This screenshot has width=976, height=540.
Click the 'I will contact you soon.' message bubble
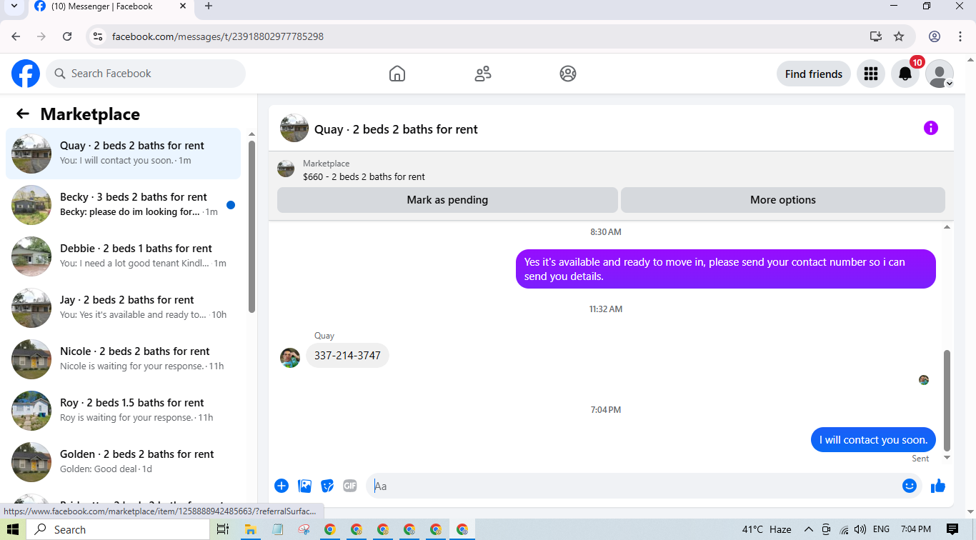tap(873, 440)
